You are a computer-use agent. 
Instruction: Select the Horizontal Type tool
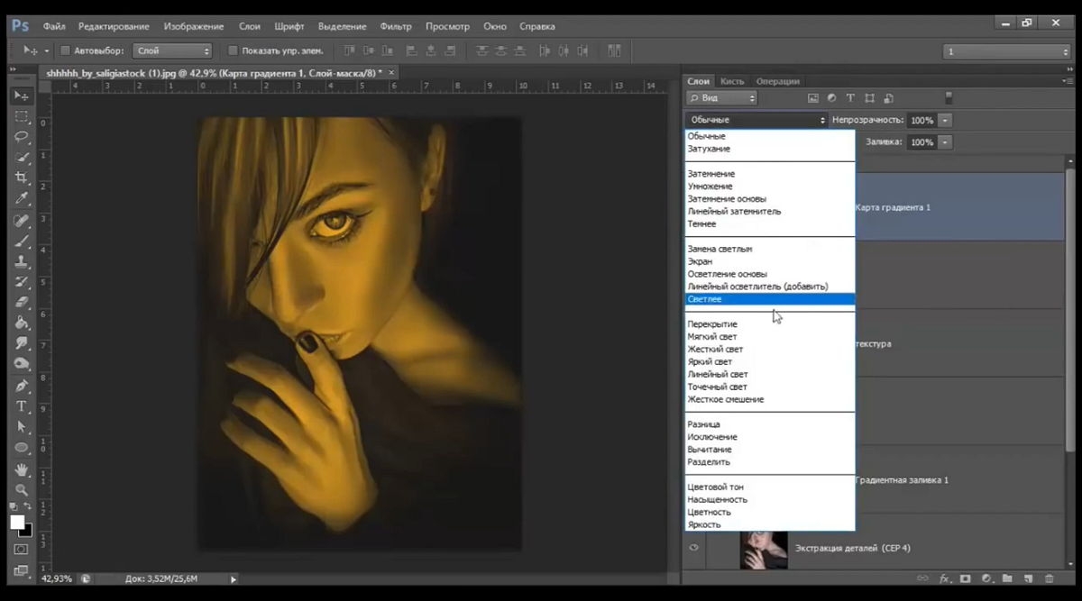(22, 407)
